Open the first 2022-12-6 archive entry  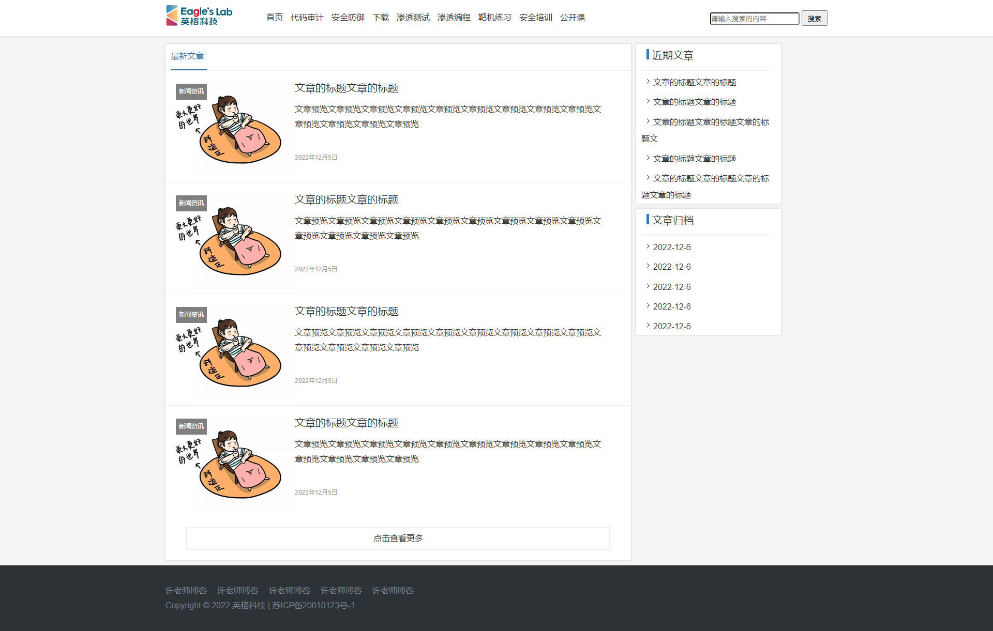[x=671, y=247]
